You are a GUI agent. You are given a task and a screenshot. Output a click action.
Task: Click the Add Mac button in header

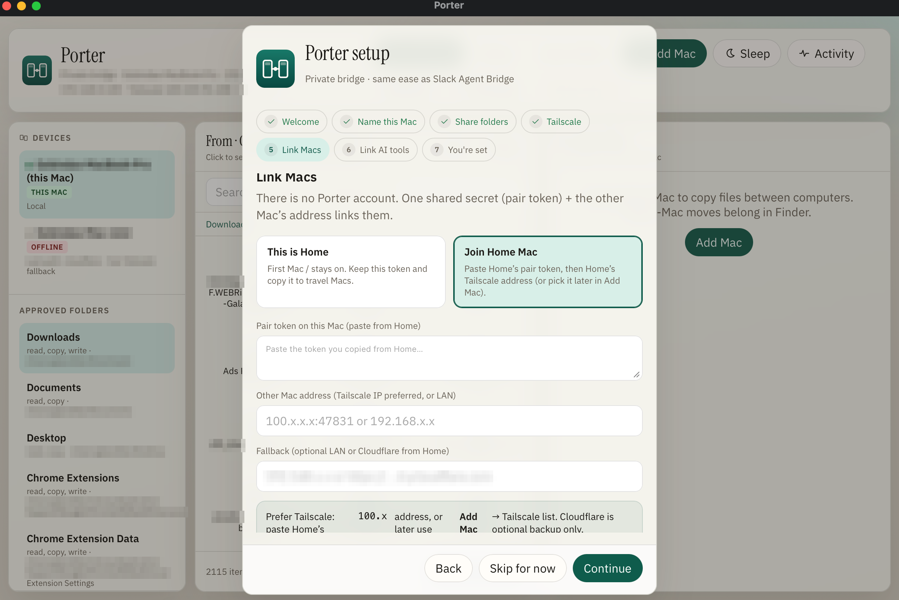pos(681,54)
